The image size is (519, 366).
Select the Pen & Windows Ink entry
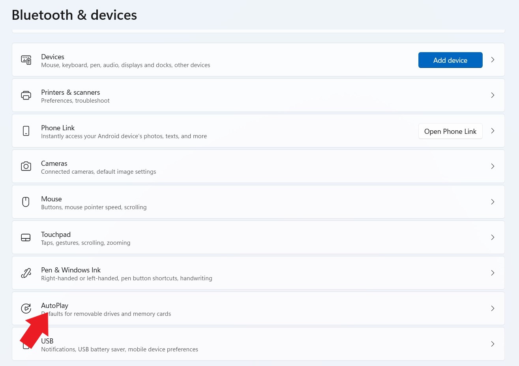tap(71, 270)
